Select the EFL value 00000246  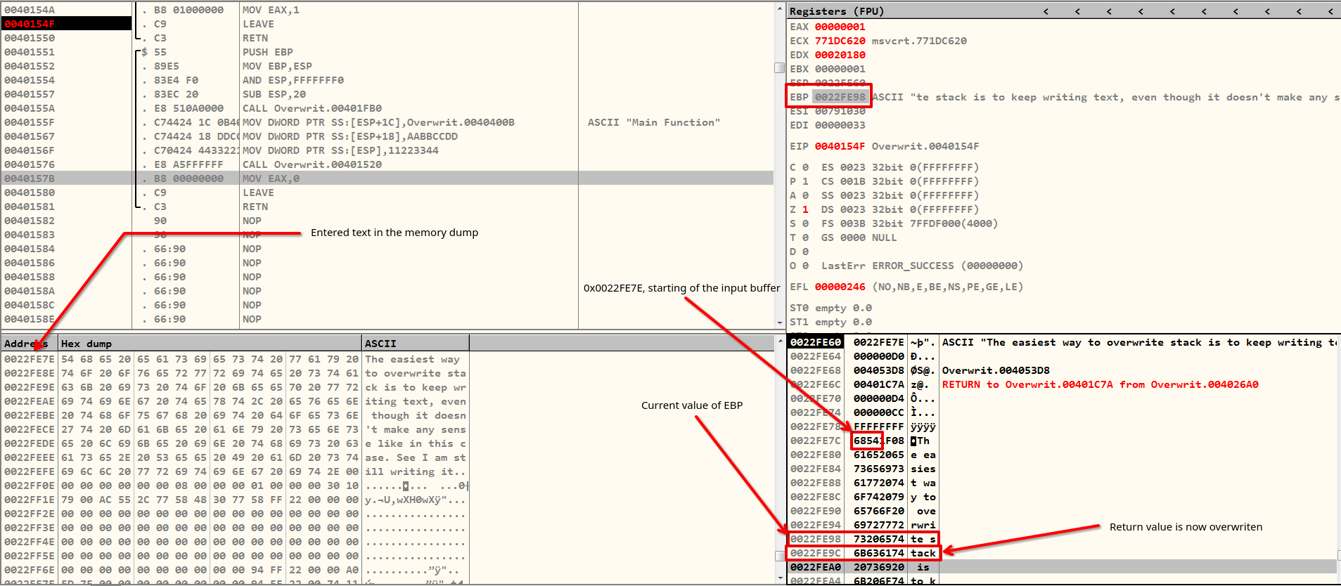tap(840, 287)
